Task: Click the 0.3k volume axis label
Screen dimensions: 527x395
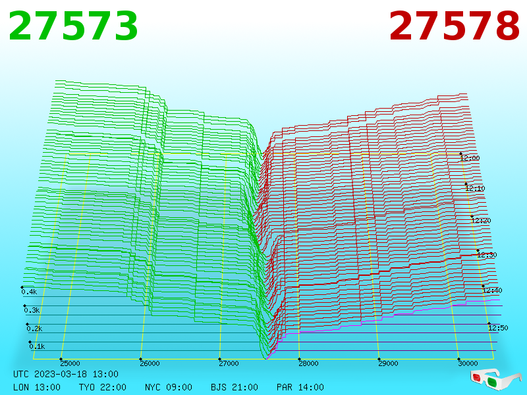Action: click(x=32, y=310)
